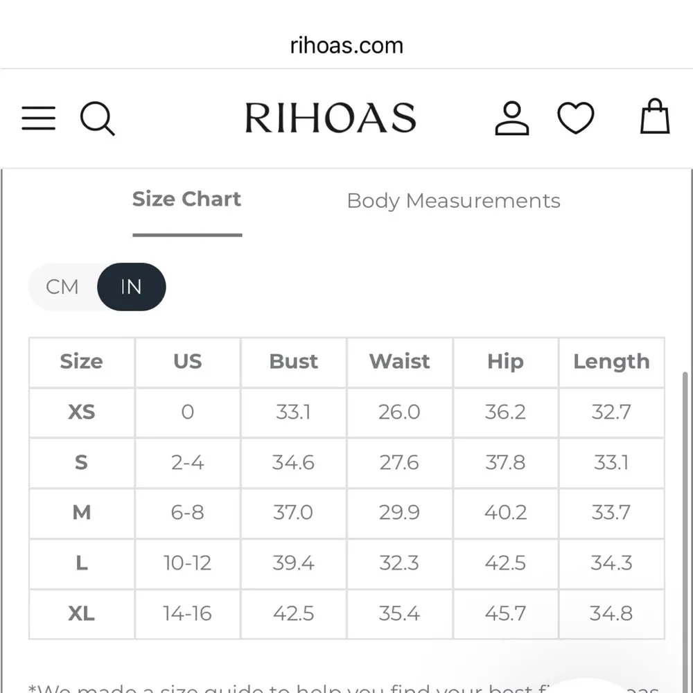Click the XL size row label

81,613
